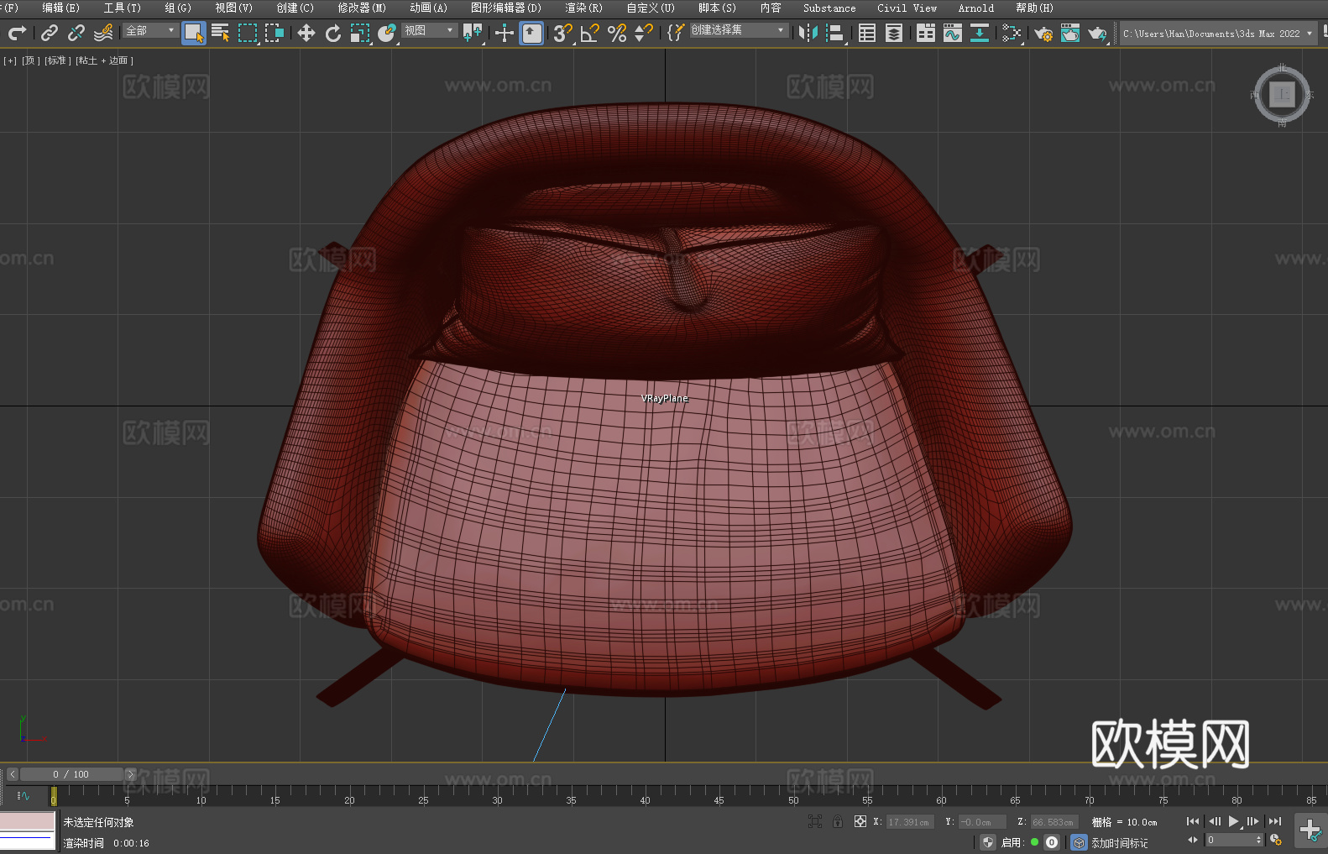Screen dimensions: 1328x854
Task: Click the Place object tool icon
Action: pos(387,33)
